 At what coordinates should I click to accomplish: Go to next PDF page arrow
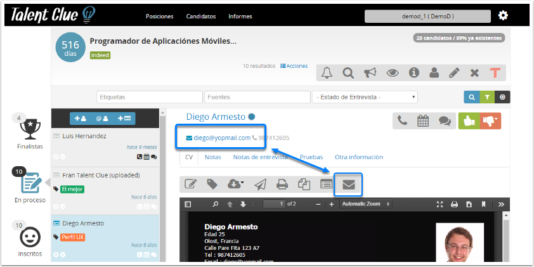[243, 204]
